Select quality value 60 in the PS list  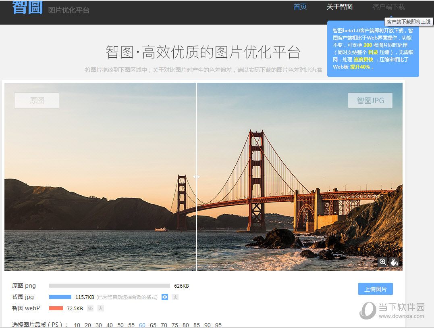coord(142,325)
